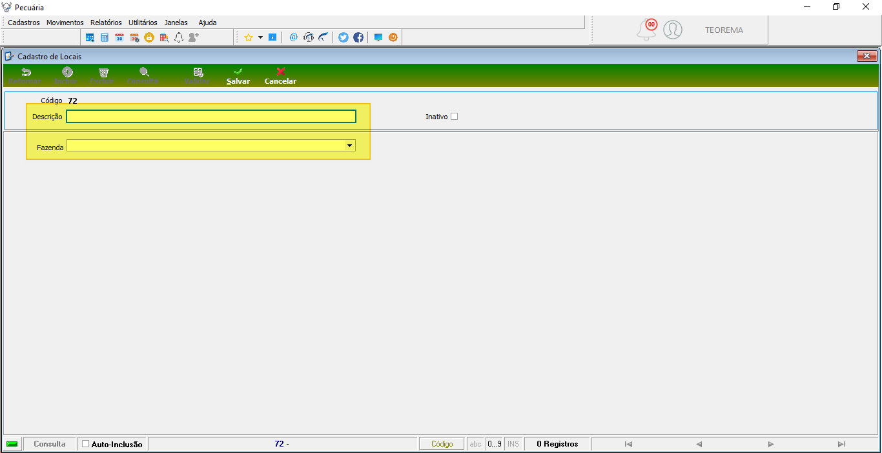Open the Facebook icon
This screenshot has width=882, height=453.
[x=358, y=37]
